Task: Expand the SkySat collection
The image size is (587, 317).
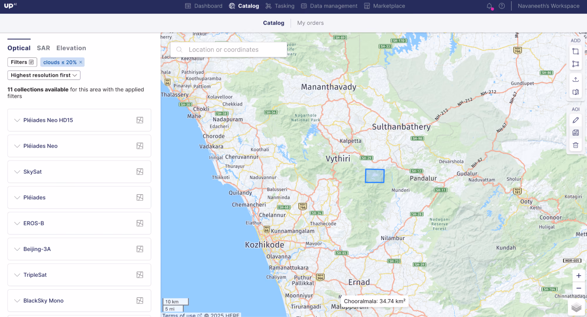Action: point(17,172)
